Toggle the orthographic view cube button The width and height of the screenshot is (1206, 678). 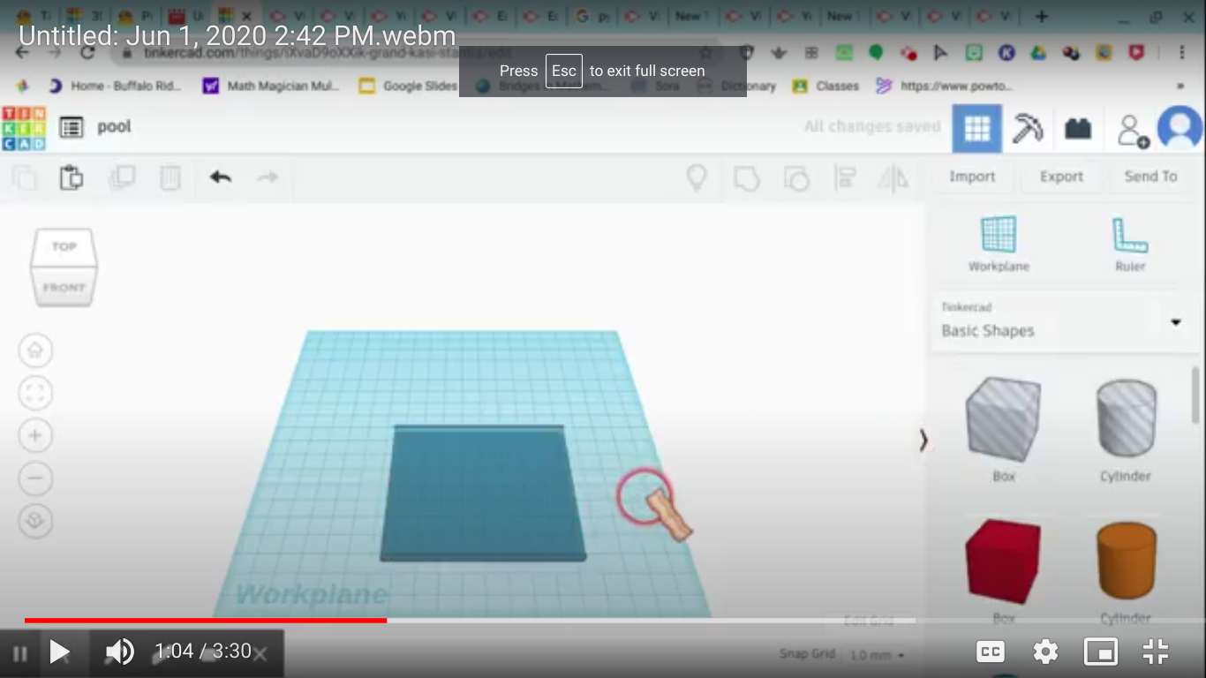tap(35, 521)
